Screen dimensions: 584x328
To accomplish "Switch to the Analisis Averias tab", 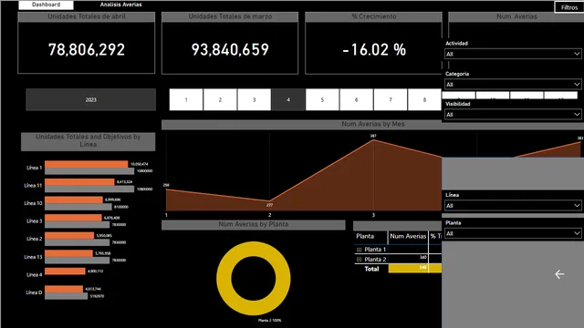I will (x=120, y=5).
